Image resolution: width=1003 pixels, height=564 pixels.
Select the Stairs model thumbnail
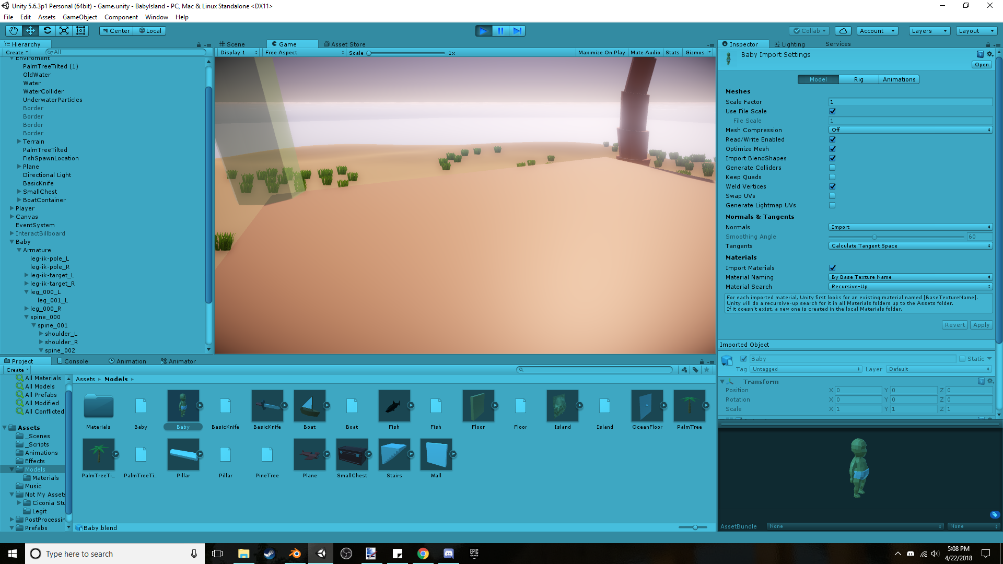coord(394,454)
